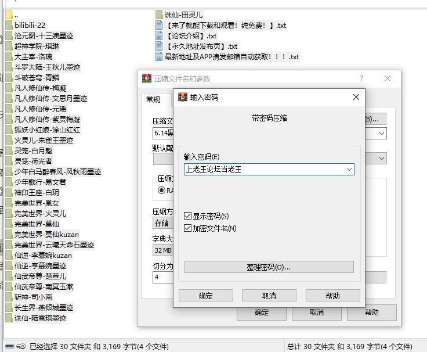Select the 诛仙-田灵儿 folder icon
The height and width of the screenshot is (352, 427).
(x=160, y=15)
